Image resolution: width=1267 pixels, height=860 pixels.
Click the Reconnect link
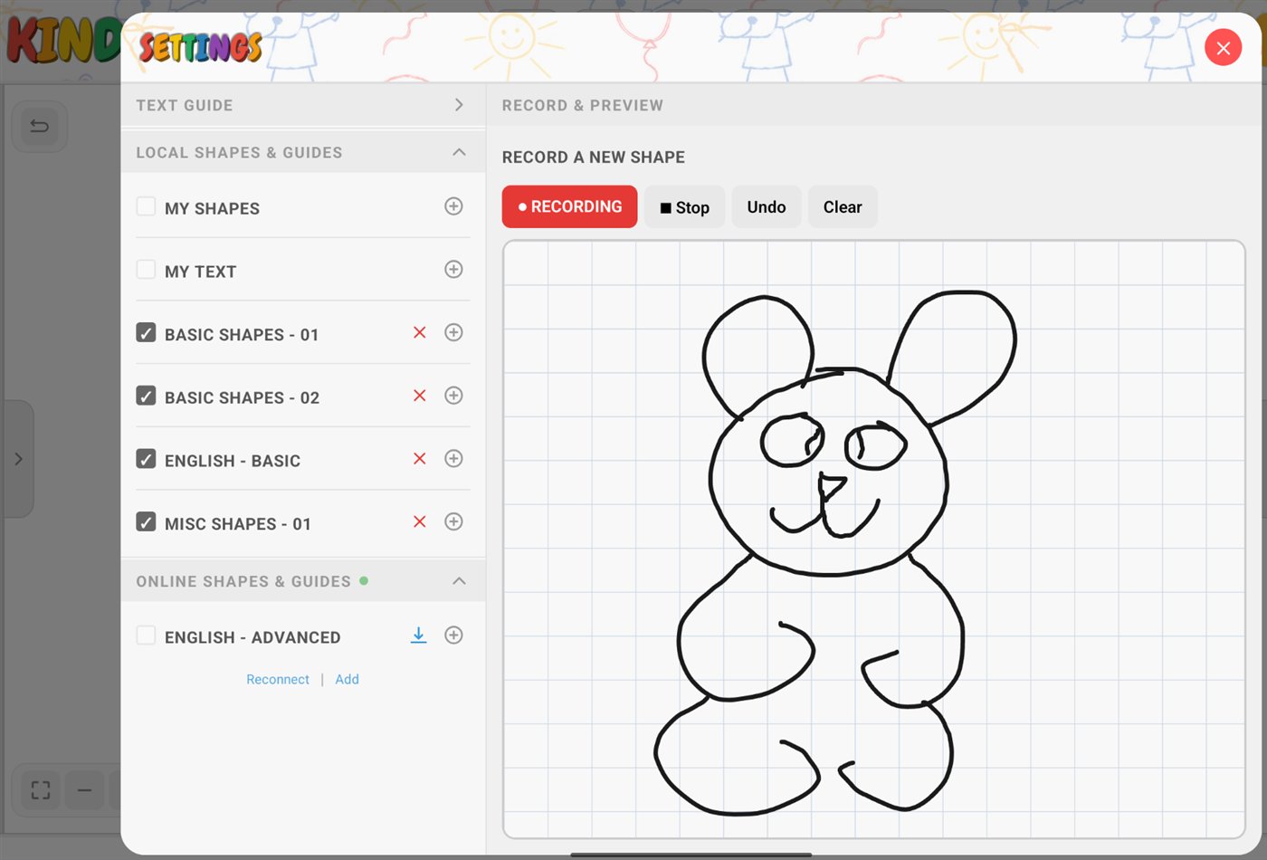(x=278, y=679)
